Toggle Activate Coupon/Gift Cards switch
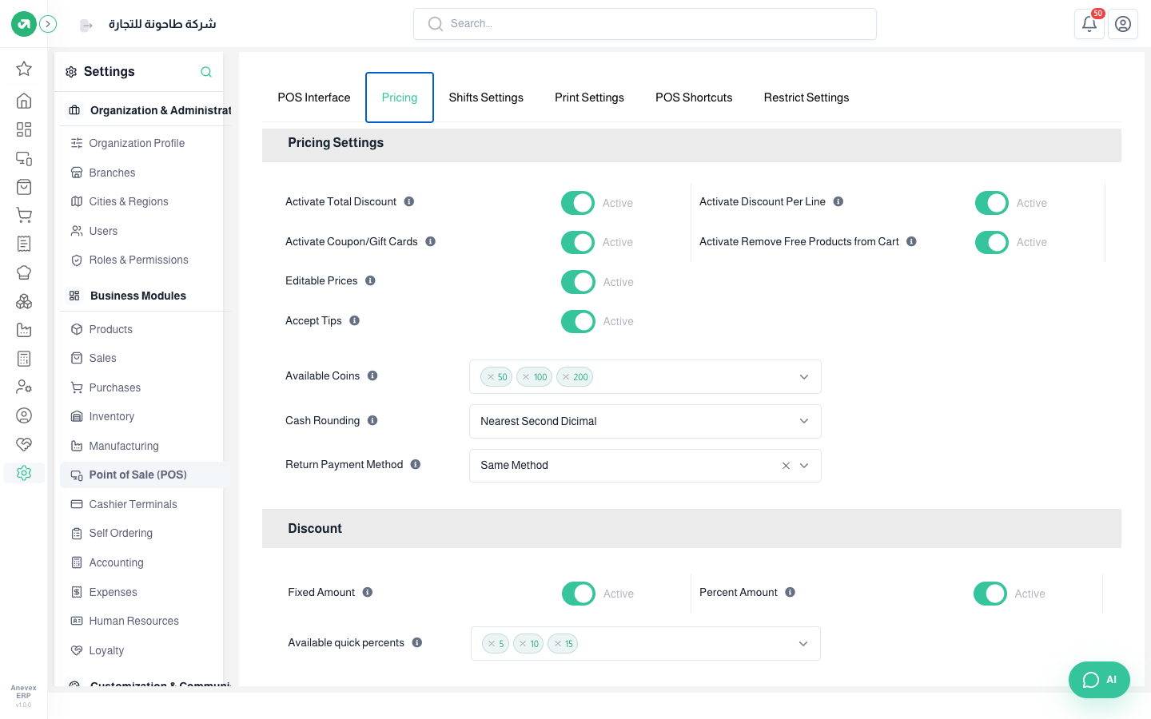Screen dimensions: 1151x719 click(578, 242)
